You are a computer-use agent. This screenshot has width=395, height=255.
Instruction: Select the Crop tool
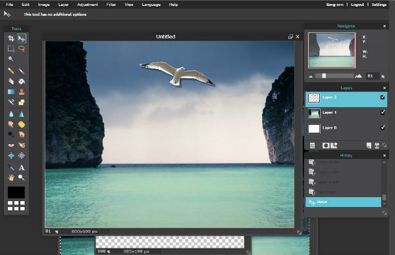(x=11, y=38)
